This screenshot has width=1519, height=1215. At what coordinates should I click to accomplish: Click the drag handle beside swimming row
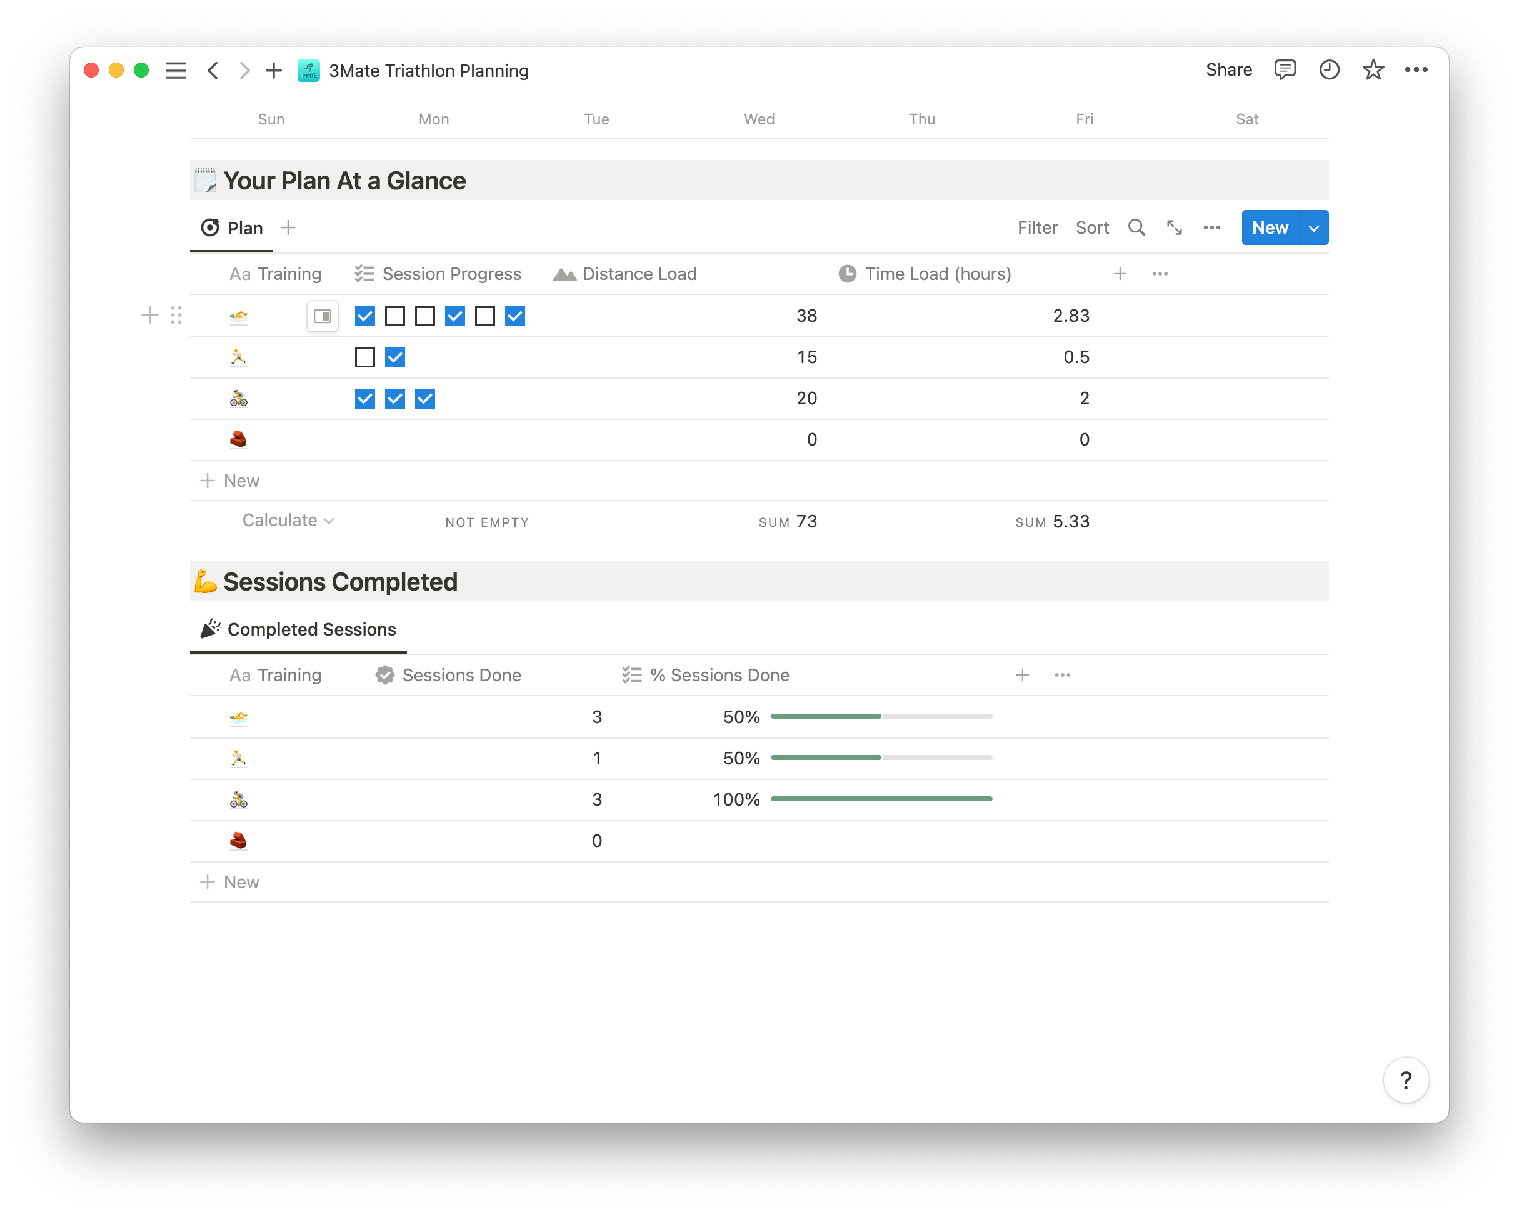pos(176,315)
